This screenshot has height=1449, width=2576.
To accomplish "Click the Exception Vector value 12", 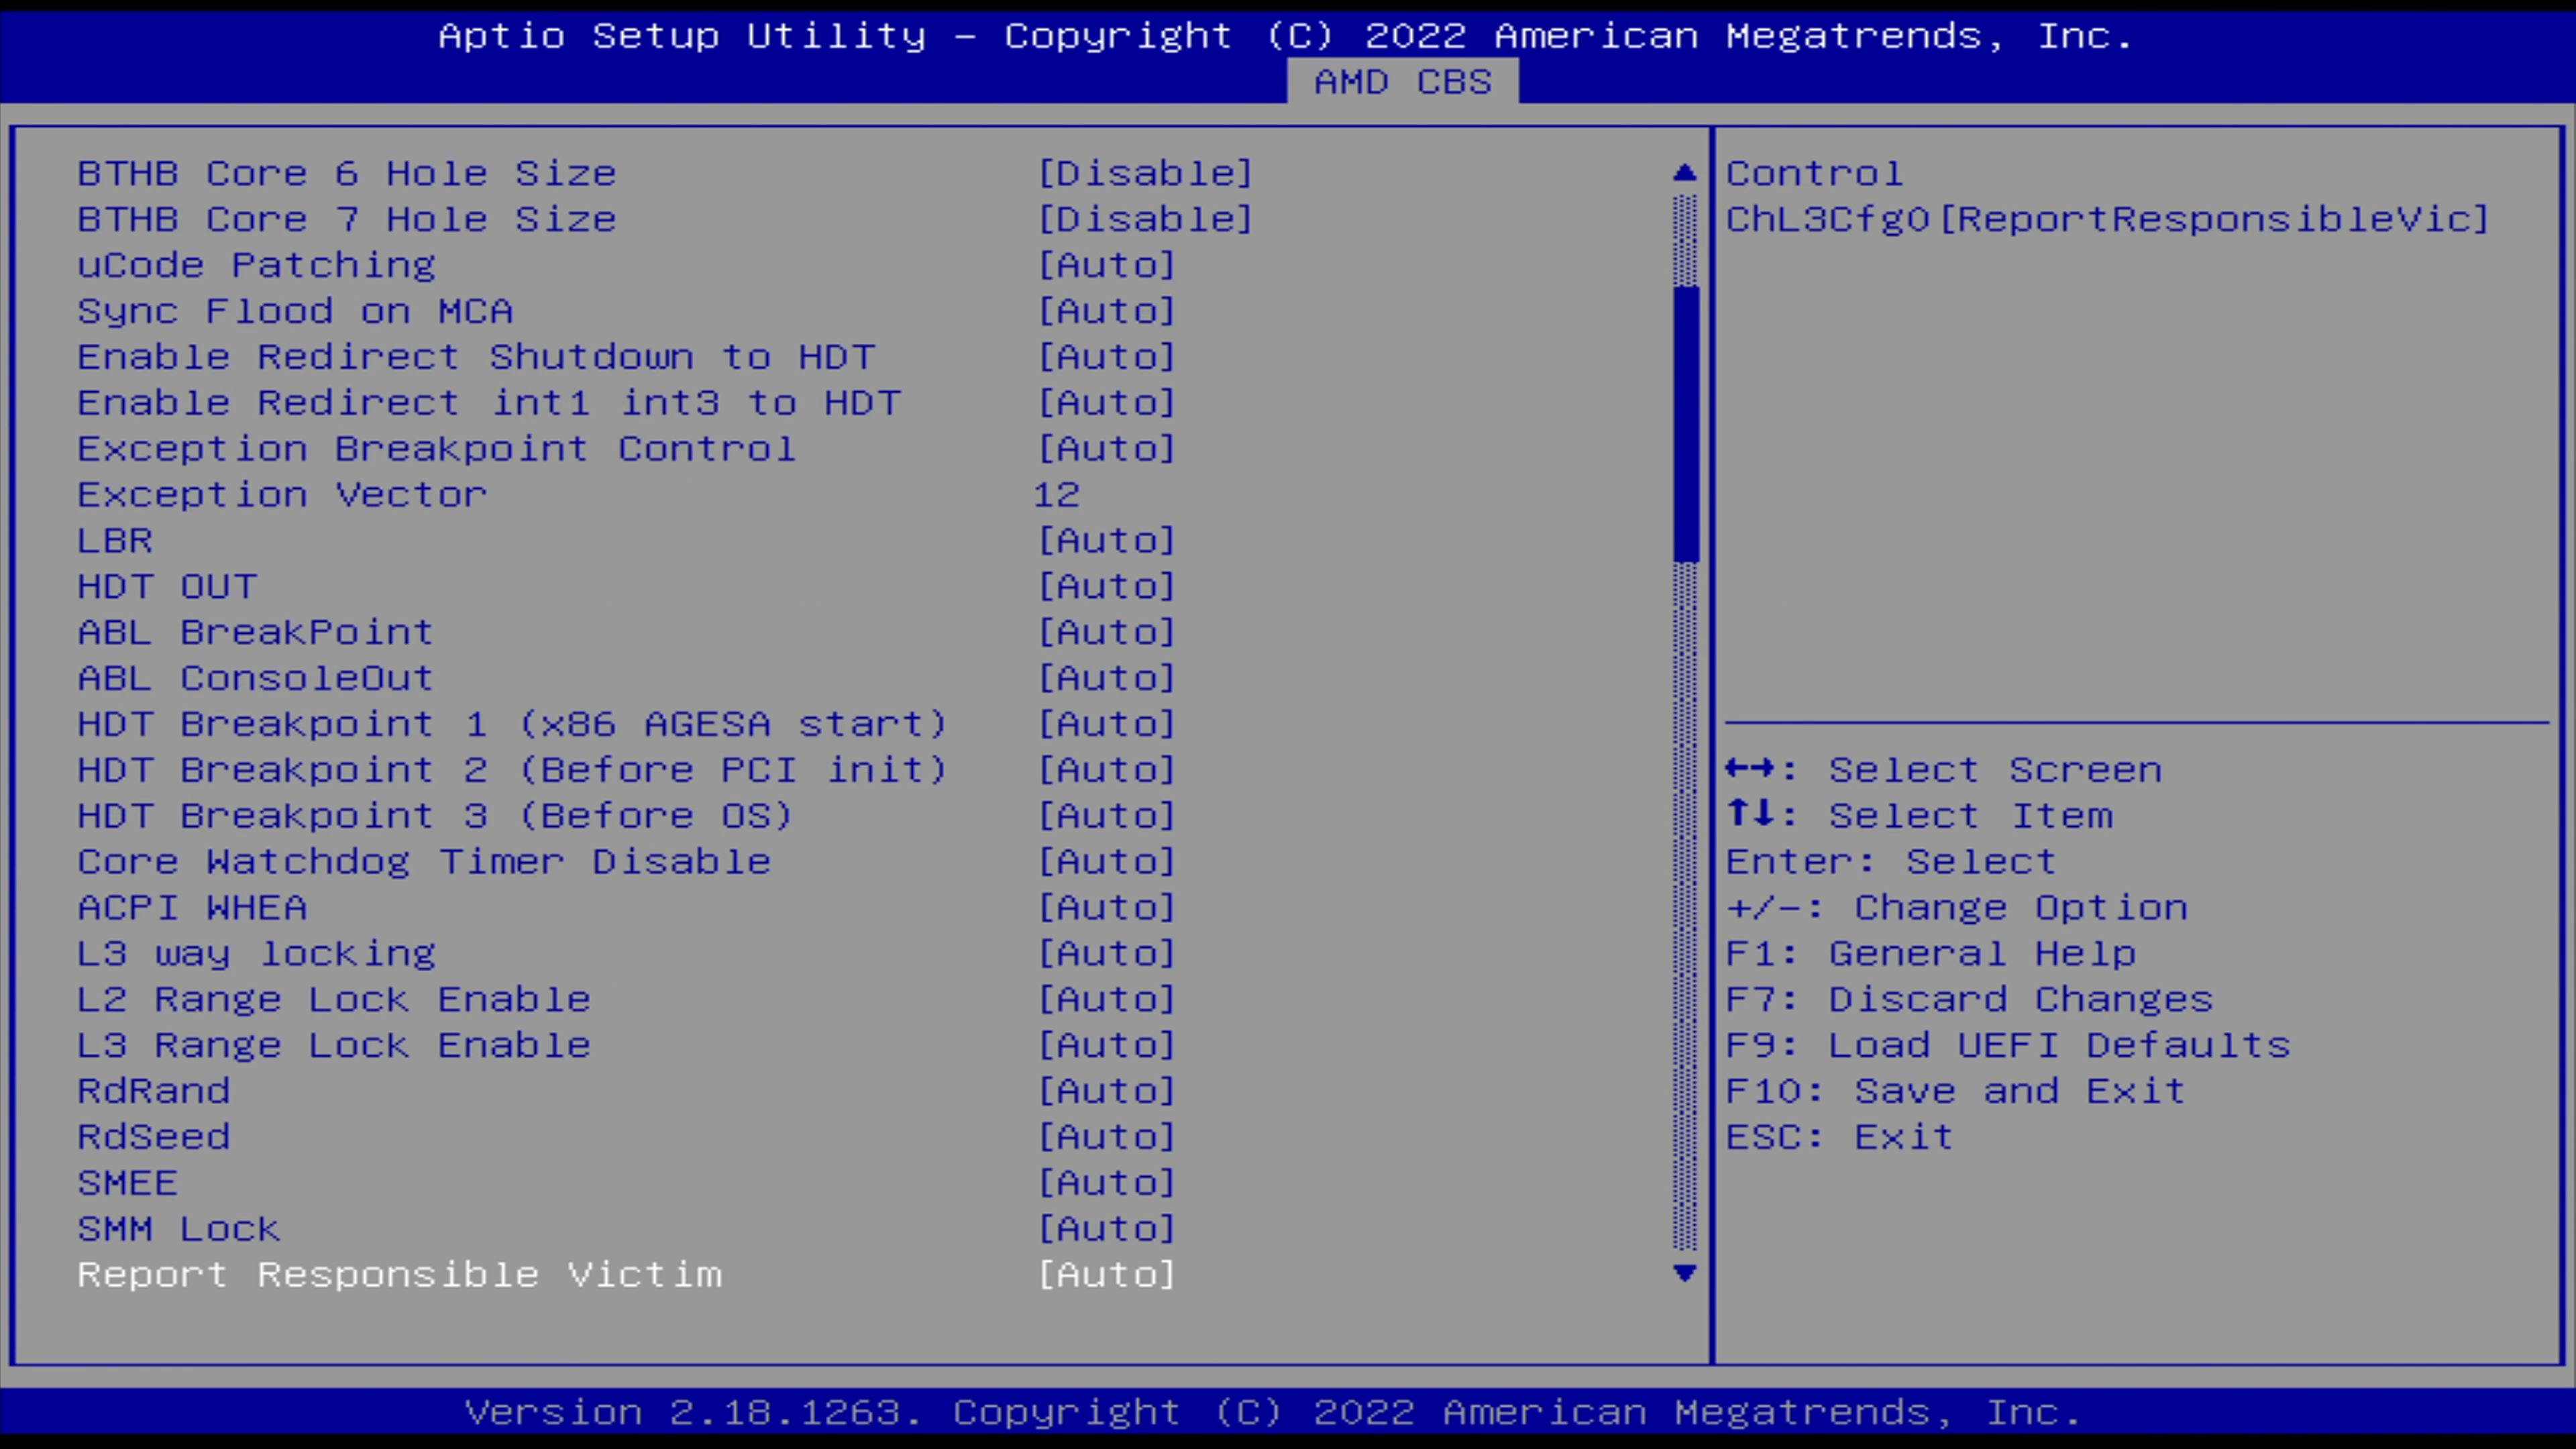I will point(1057,495).
